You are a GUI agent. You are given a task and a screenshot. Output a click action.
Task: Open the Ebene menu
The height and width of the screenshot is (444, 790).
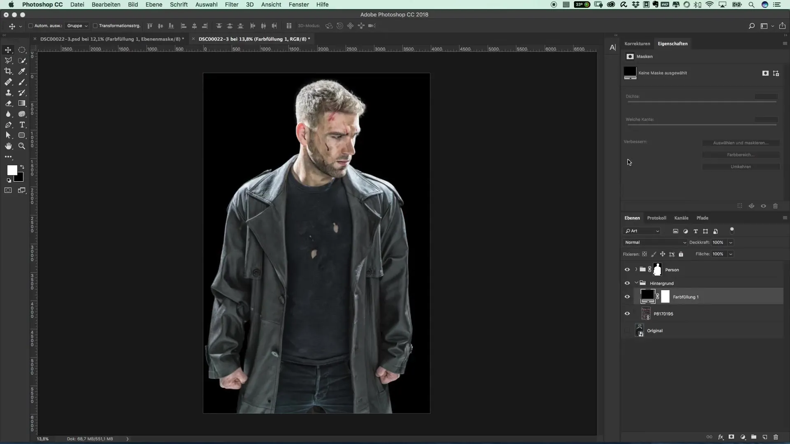pyautogui.click(x=154, y=5)
